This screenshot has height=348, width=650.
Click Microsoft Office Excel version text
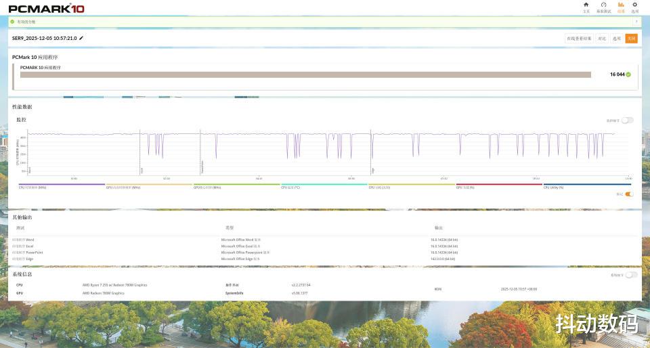240,246
